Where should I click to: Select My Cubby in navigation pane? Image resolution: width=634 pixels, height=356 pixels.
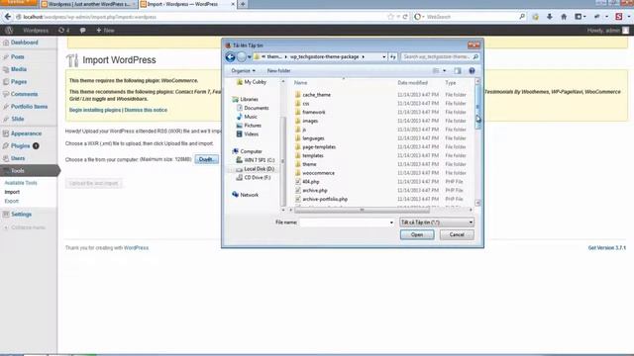255,82
